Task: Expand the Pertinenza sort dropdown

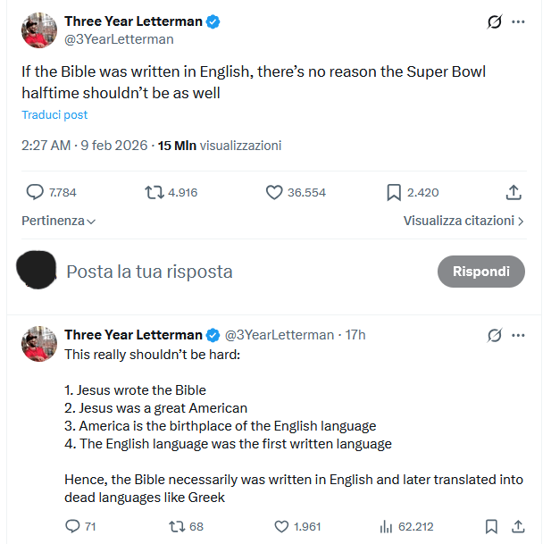Action: click(x=59, y=221)
